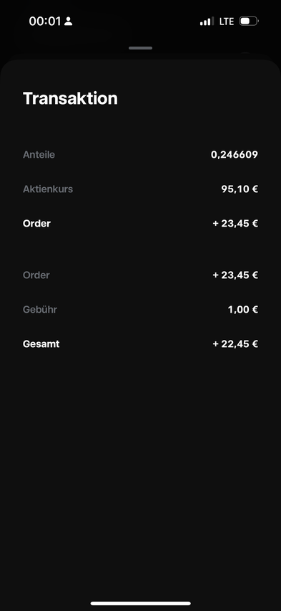Screen dimensions: 281x611
Task: Tap the person icon beside the clock
Action: coord(69,21)
